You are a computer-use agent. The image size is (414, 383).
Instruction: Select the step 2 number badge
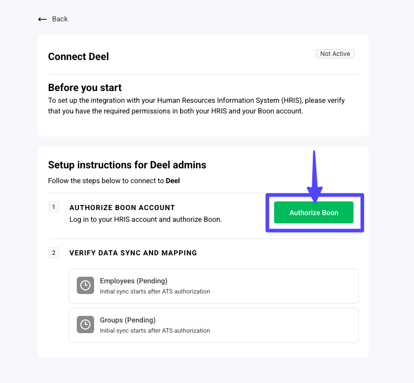[x=54, y=252]
